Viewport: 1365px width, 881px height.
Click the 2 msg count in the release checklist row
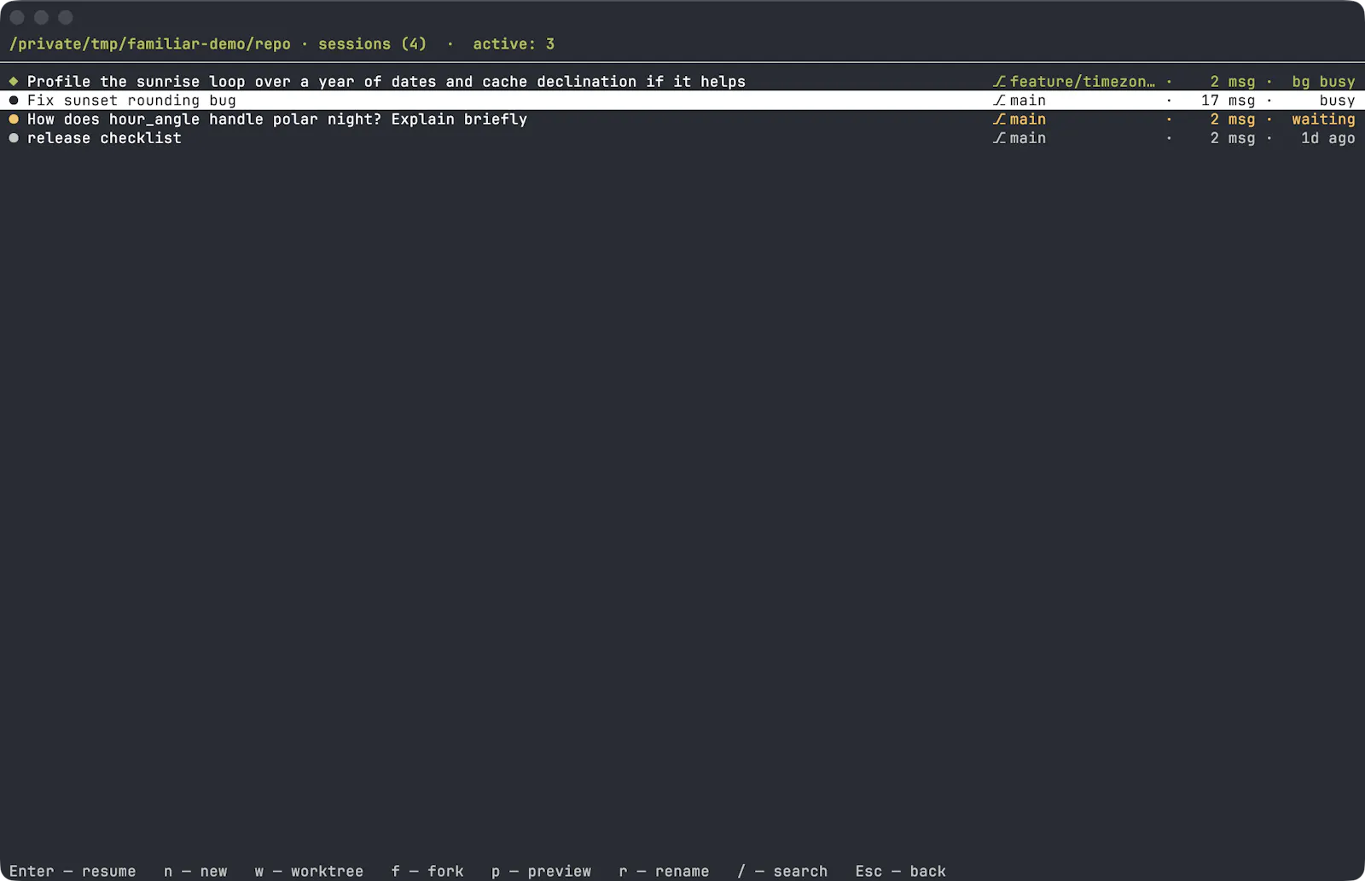pyautogui.click(x=1233, y=137)
